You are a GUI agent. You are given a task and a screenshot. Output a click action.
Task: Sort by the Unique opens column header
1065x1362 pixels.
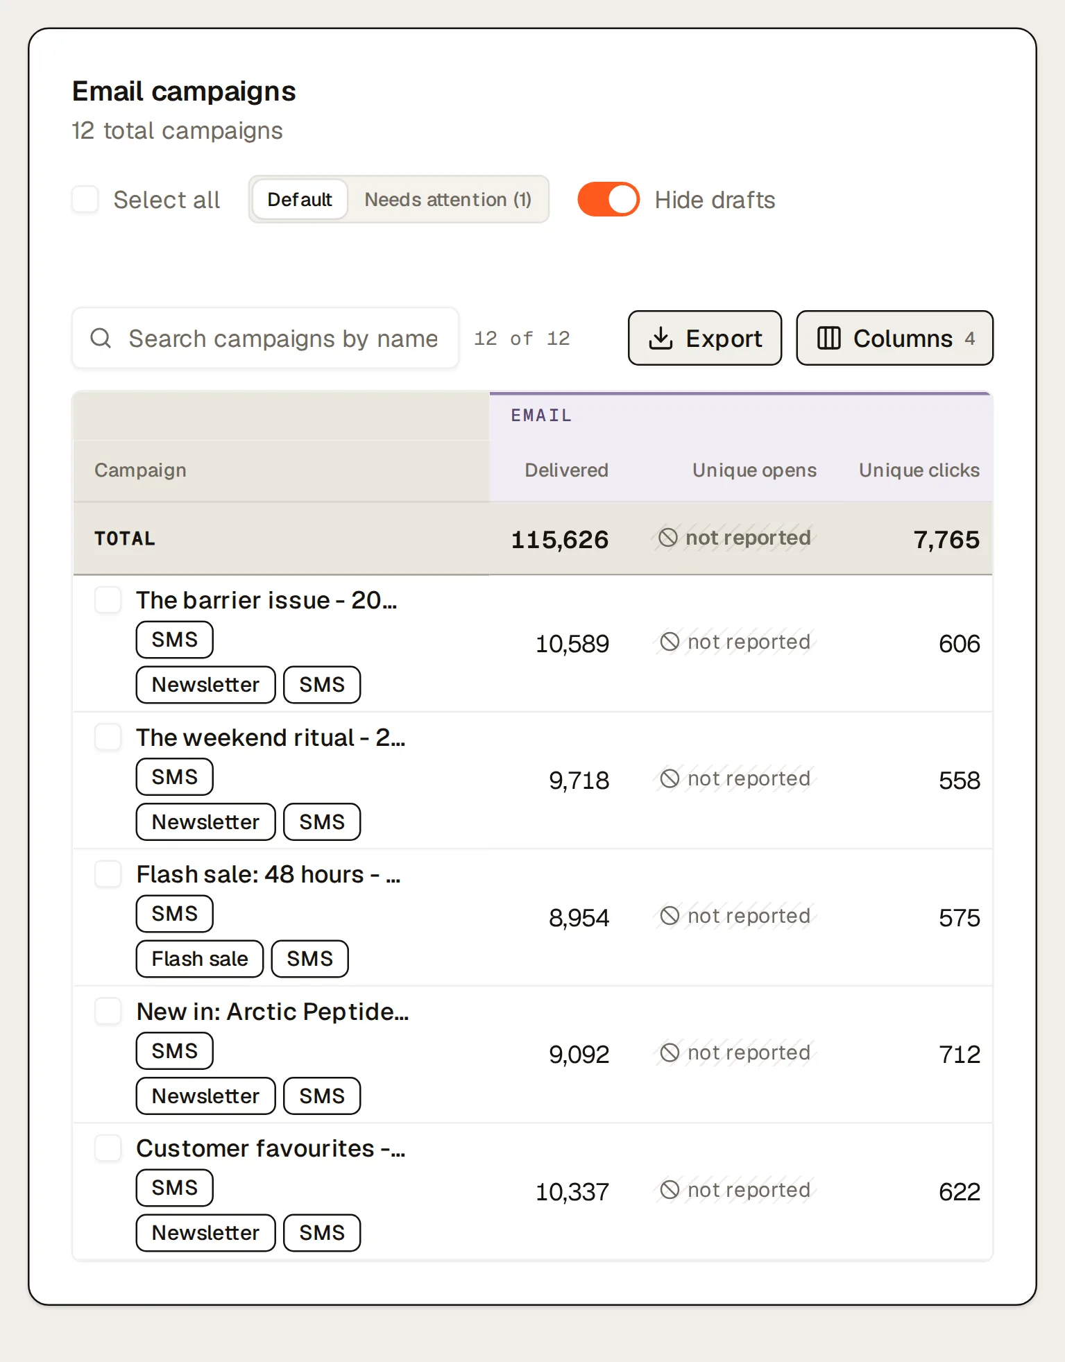click(x=754, y=470)
